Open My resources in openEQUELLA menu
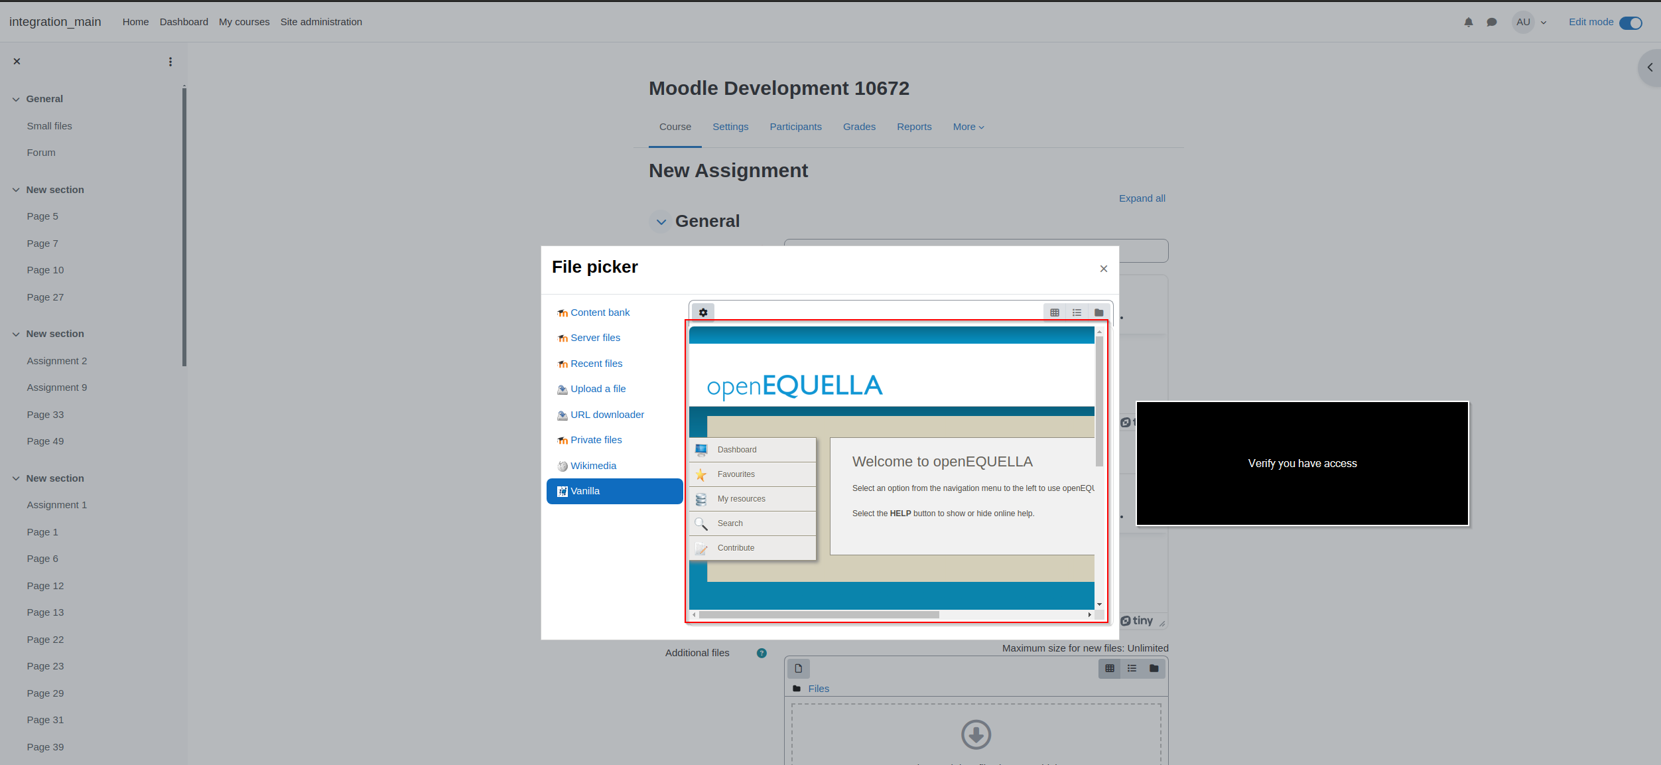 752,499
